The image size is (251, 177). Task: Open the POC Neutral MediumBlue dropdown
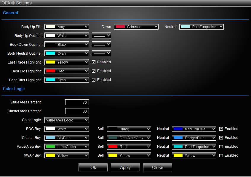[194, 129]
